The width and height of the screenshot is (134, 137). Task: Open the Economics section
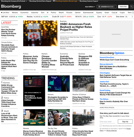tap(24, 13)
